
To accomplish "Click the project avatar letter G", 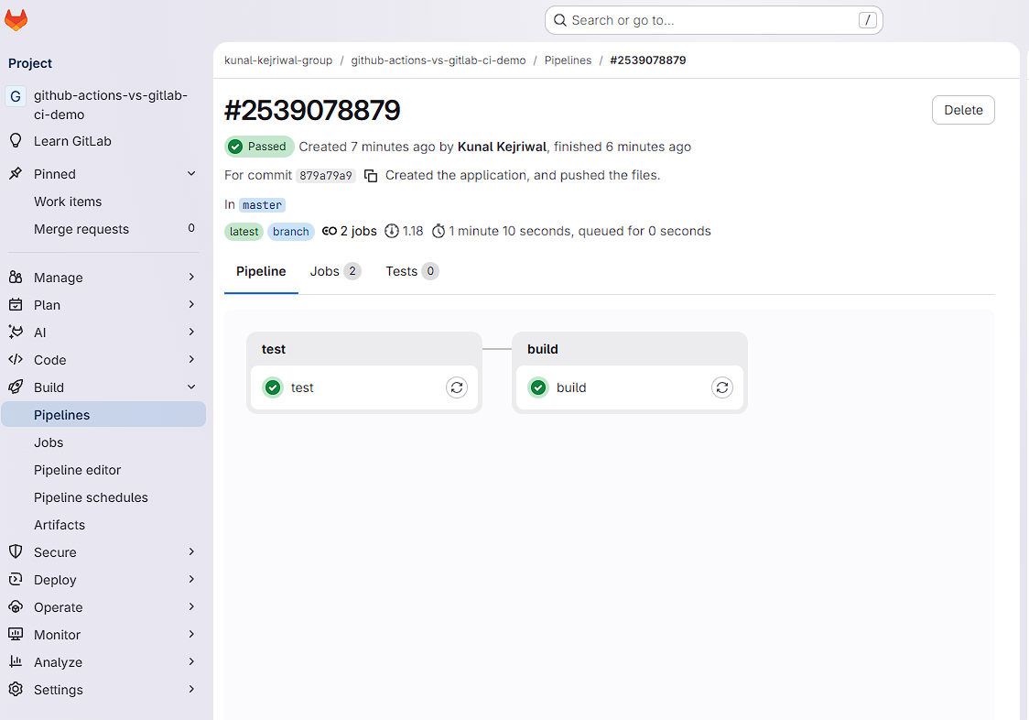I will pos(16,96).
